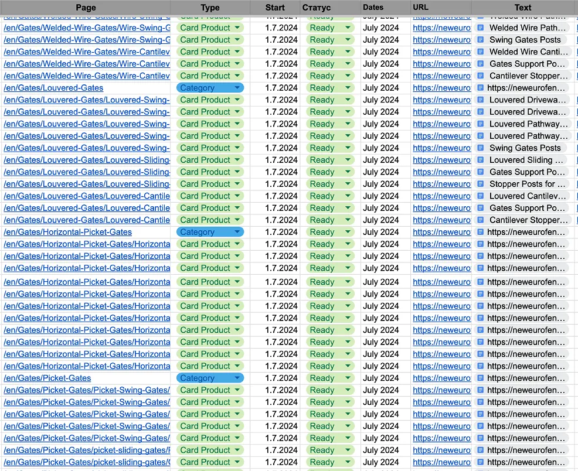
Task: Click document icon in first 'Louvered Drivewa…' chip
Action: (480, 100)
